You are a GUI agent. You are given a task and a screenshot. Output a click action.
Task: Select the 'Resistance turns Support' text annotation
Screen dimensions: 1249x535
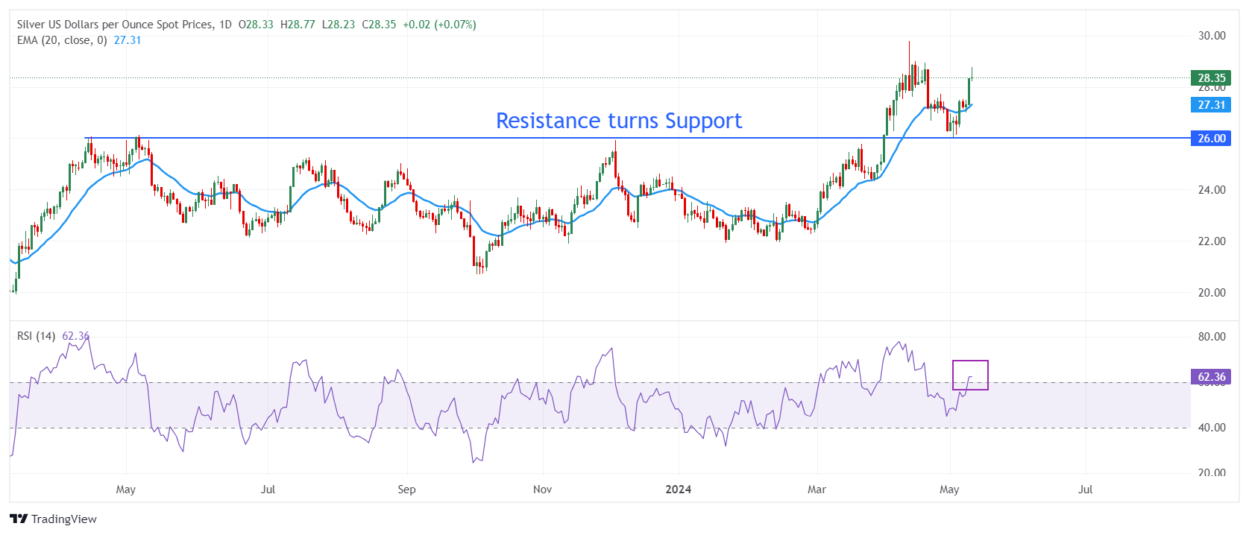[618, 121]
